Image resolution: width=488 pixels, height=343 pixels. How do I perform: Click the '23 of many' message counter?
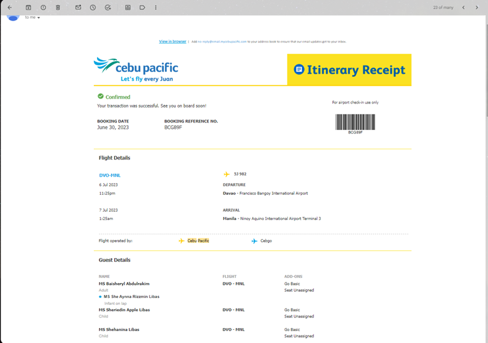pos(443,7)
